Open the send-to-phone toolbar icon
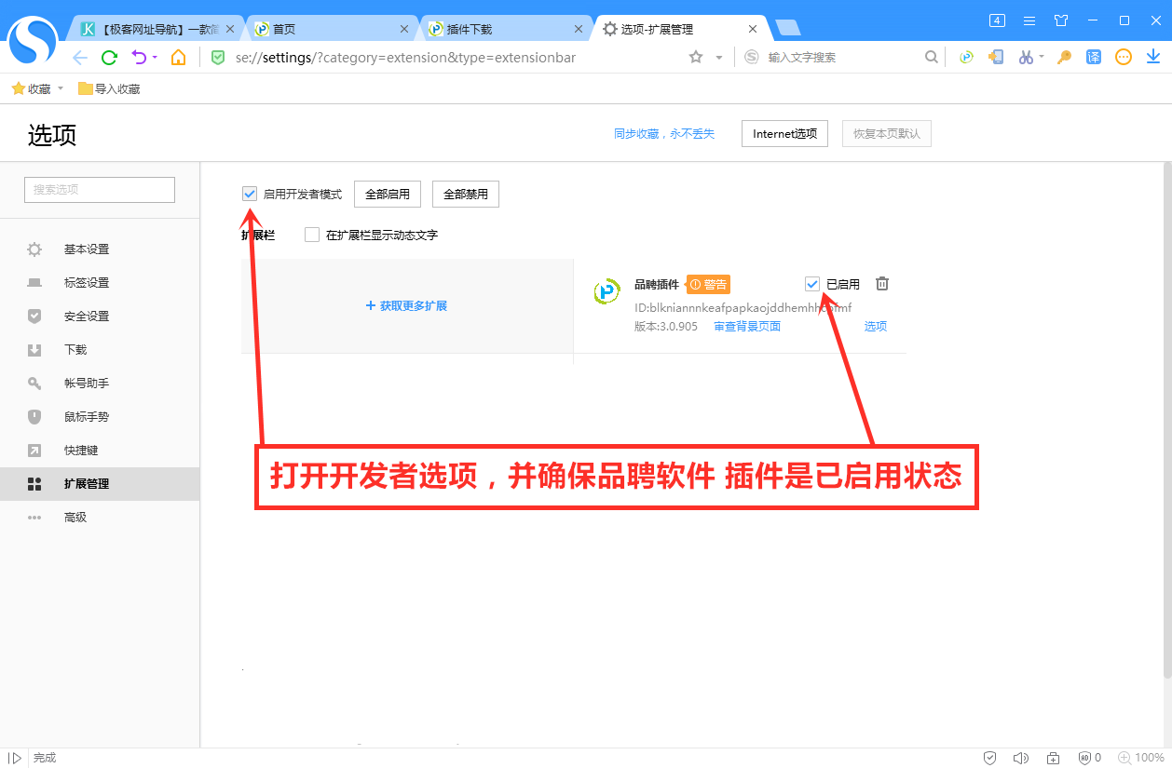1172x768 pixels. [996, 57]
